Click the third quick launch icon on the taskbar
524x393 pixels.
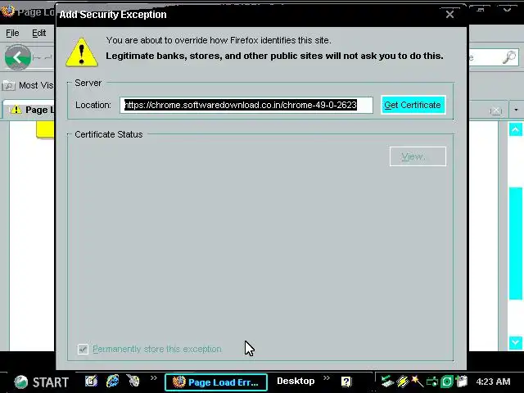point(133,381)
